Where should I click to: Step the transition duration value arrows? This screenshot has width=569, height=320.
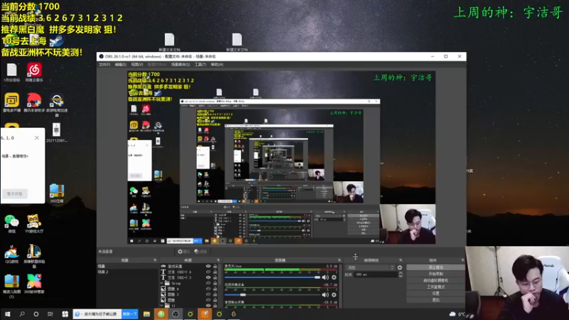click(x=400, y=274)
